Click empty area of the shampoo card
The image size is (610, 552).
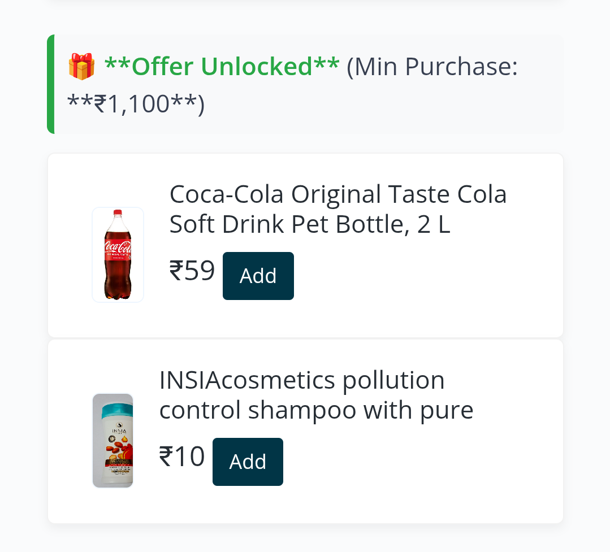[x=424, y=480]
